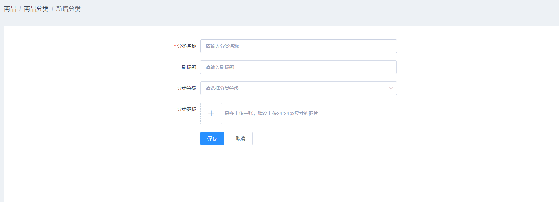Focus the 请输入分类名称 input field
Screen dimensions: 559x202
[298, 46]
